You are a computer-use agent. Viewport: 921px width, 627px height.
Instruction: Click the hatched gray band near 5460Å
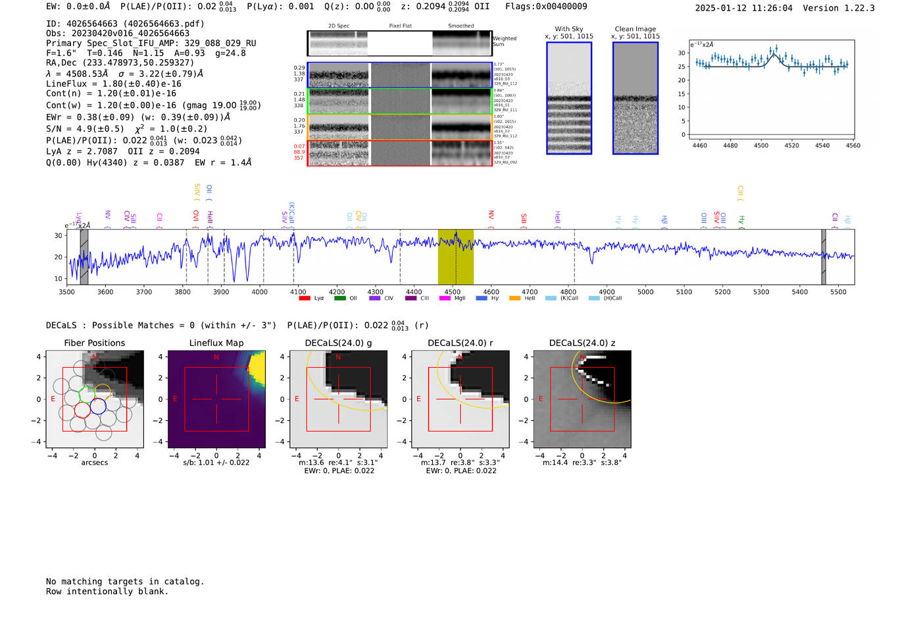(x=824, y=257)
